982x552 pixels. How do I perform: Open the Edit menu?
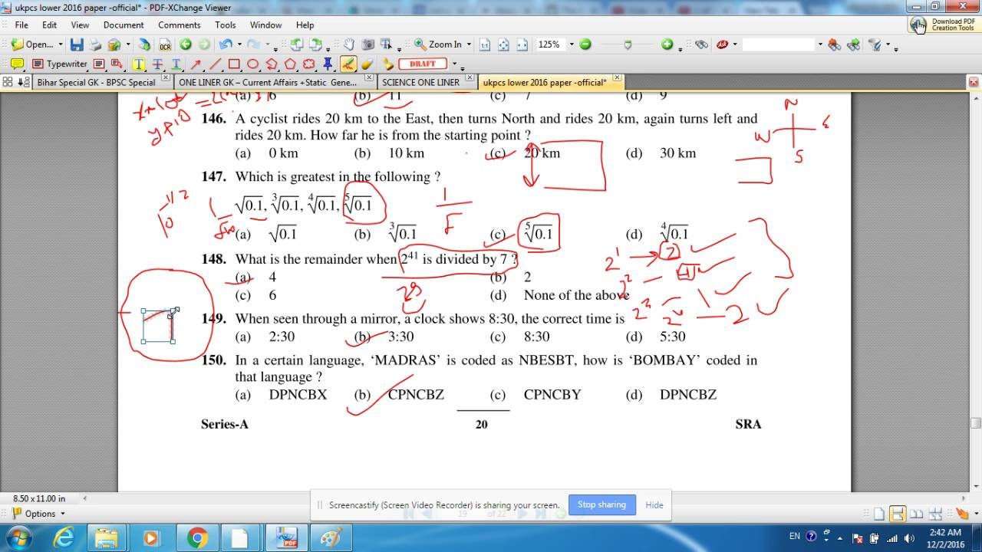[49, 25]
